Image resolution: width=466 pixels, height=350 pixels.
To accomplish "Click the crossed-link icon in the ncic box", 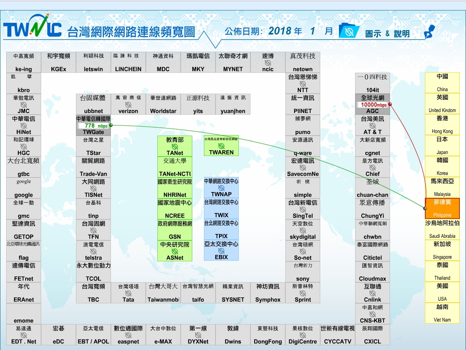I will click(x=268, y=63).
